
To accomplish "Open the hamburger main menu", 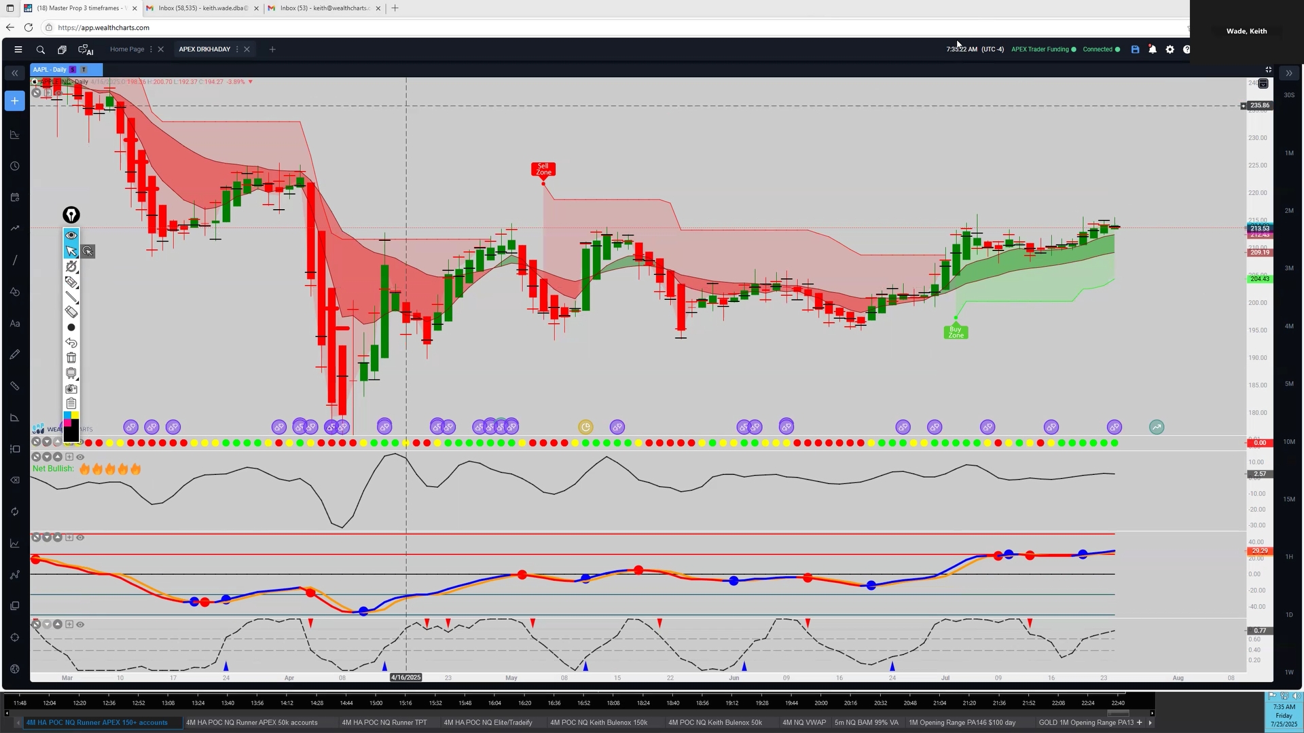I will (x=18, y=50).
